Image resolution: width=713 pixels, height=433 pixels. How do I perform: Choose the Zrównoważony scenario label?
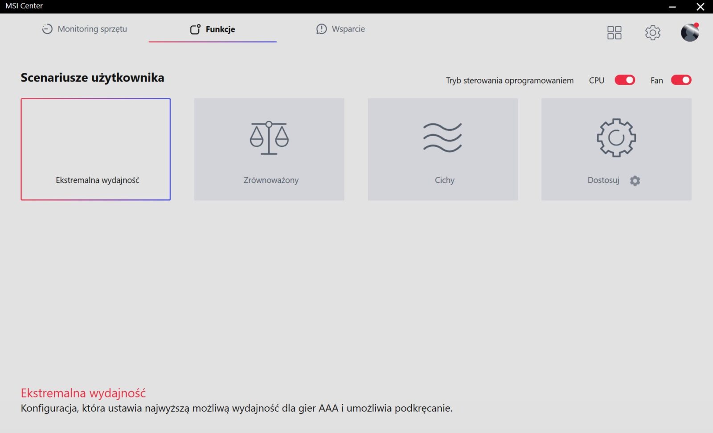coord(271,180)
